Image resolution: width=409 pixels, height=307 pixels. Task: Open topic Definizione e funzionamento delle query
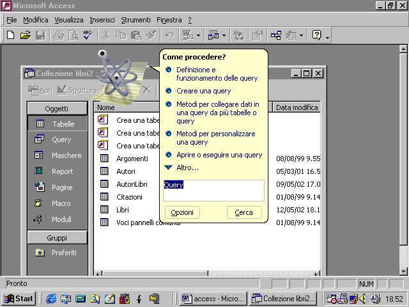(217, 74)
